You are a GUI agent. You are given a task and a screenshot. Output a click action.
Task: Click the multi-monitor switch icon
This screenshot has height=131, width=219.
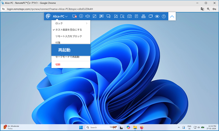pyautogui.click(x=151, y=16)
